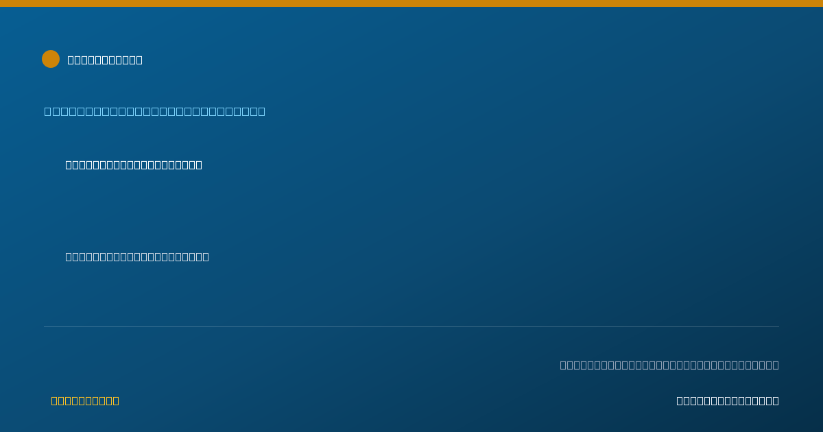Click the white text in the bottom right
Viewport: 823px width, 432px height.
[x=728, y=400]
